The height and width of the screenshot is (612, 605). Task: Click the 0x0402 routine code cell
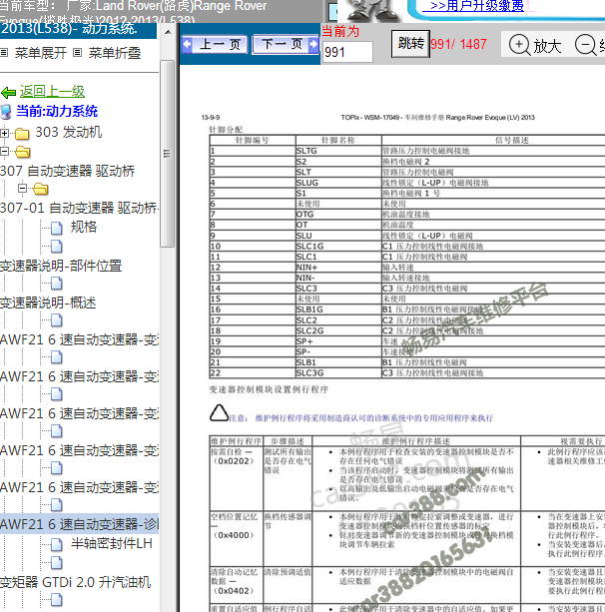[237, 585]
